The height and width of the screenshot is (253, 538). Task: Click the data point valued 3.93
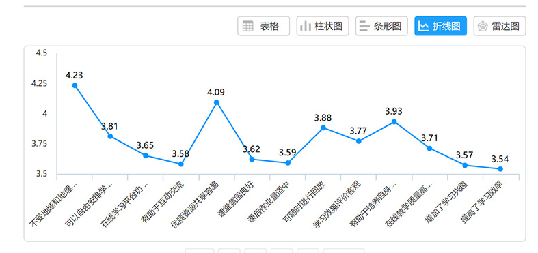(x=394, y=121)
